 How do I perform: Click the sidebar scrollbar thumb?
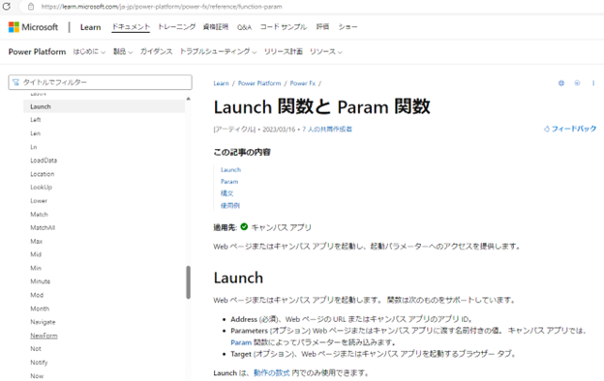(188, 282)
